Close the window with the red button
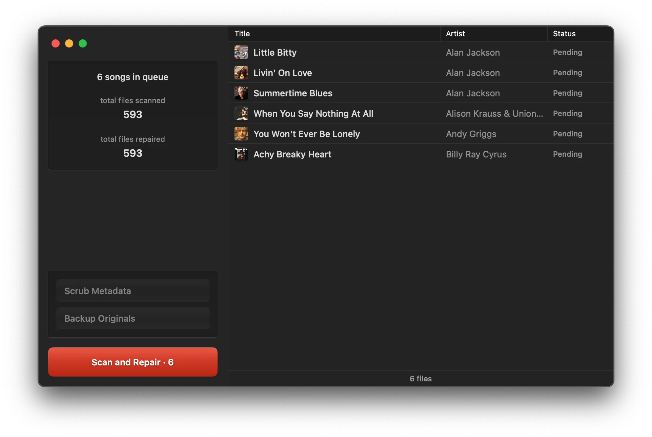 56,43
